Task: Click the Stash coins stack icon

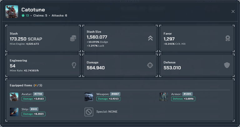Action: [x=73, y=38]
